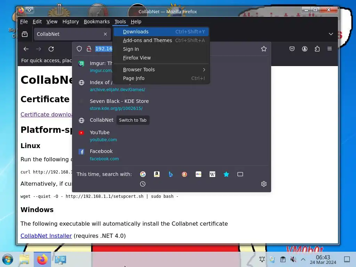356x267 pixels.
Task: Open the clock showing 06:43
Action: [x=323, y=259]
